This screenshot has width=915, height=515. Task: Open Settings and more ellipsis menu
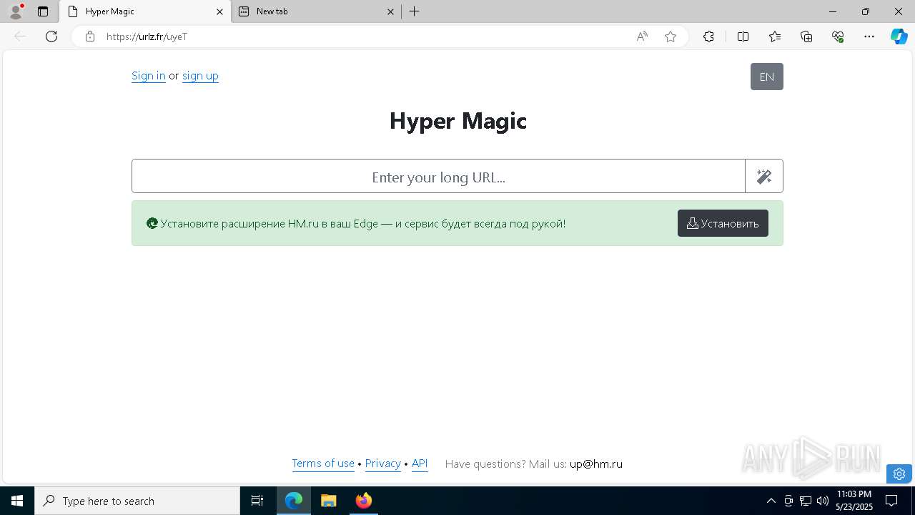click(869, 36)
